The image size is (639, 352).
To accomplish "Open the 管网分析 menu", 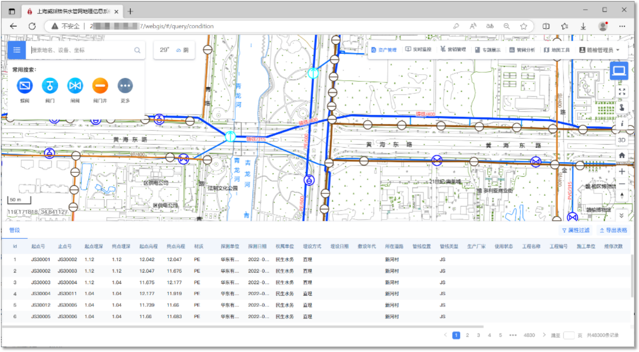I will click(522, 50).
